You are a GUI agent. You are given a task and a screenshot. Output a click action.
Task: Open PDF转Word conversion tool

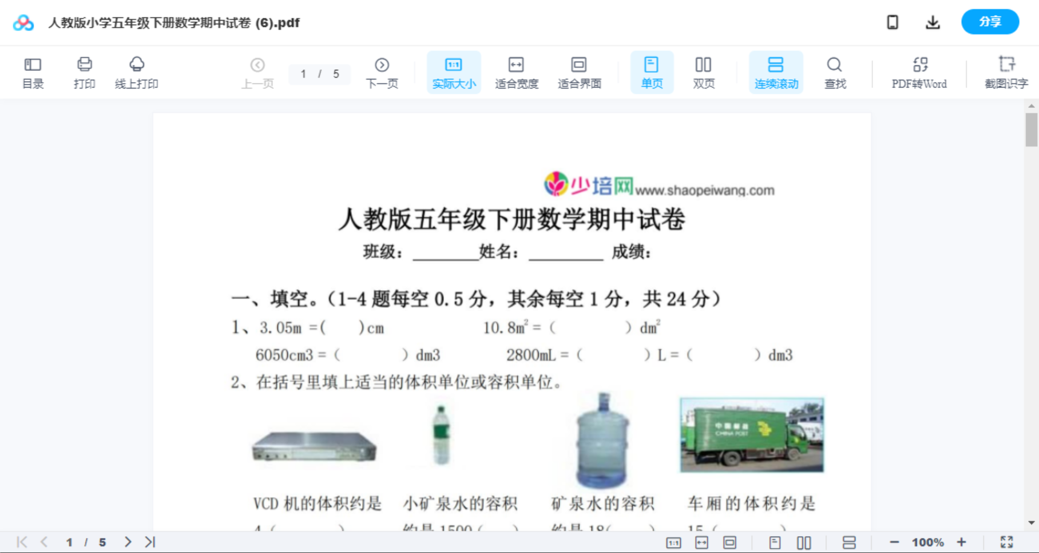click(x=919, y=72)
